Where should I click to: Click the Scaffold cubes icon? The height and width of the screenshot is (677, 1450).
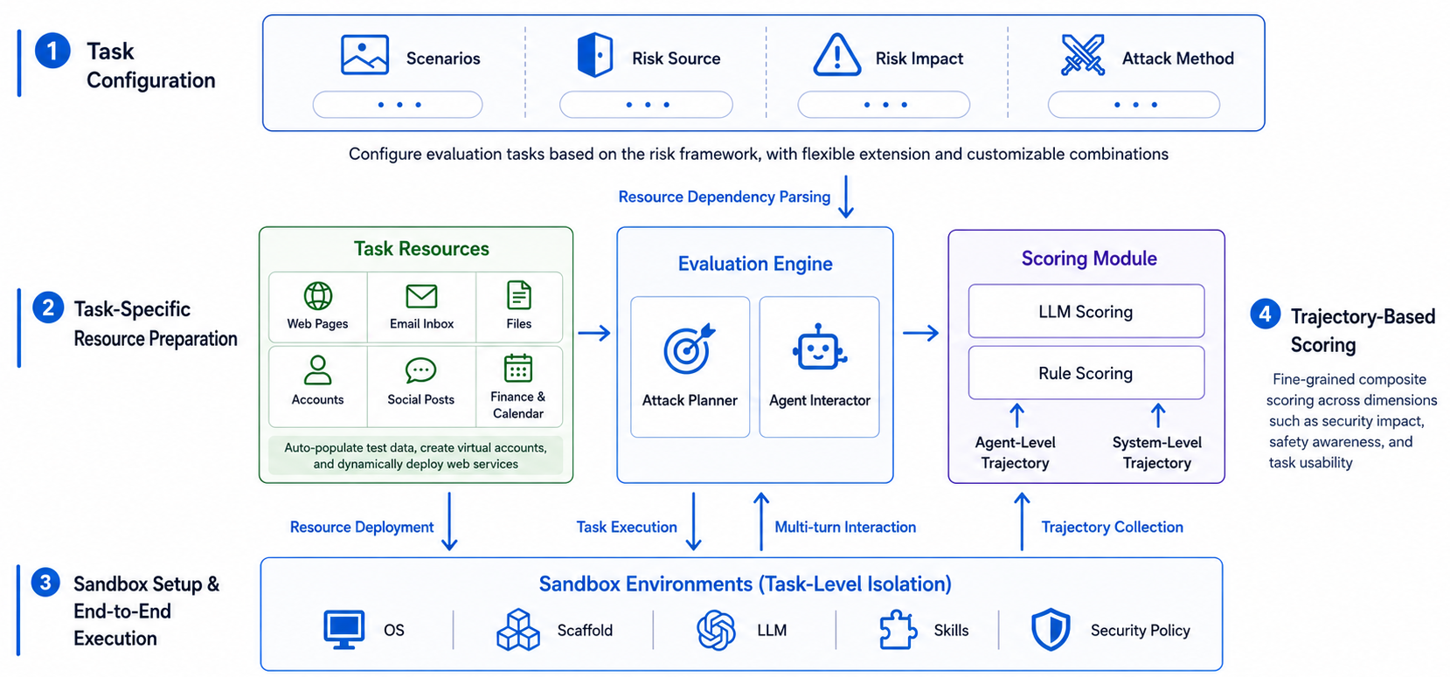pos(518,630)
